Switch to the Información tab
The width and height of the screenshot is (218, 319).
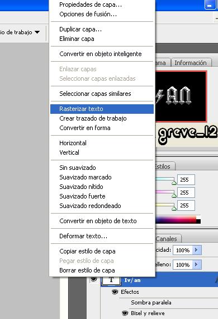[x=191, y=63]
